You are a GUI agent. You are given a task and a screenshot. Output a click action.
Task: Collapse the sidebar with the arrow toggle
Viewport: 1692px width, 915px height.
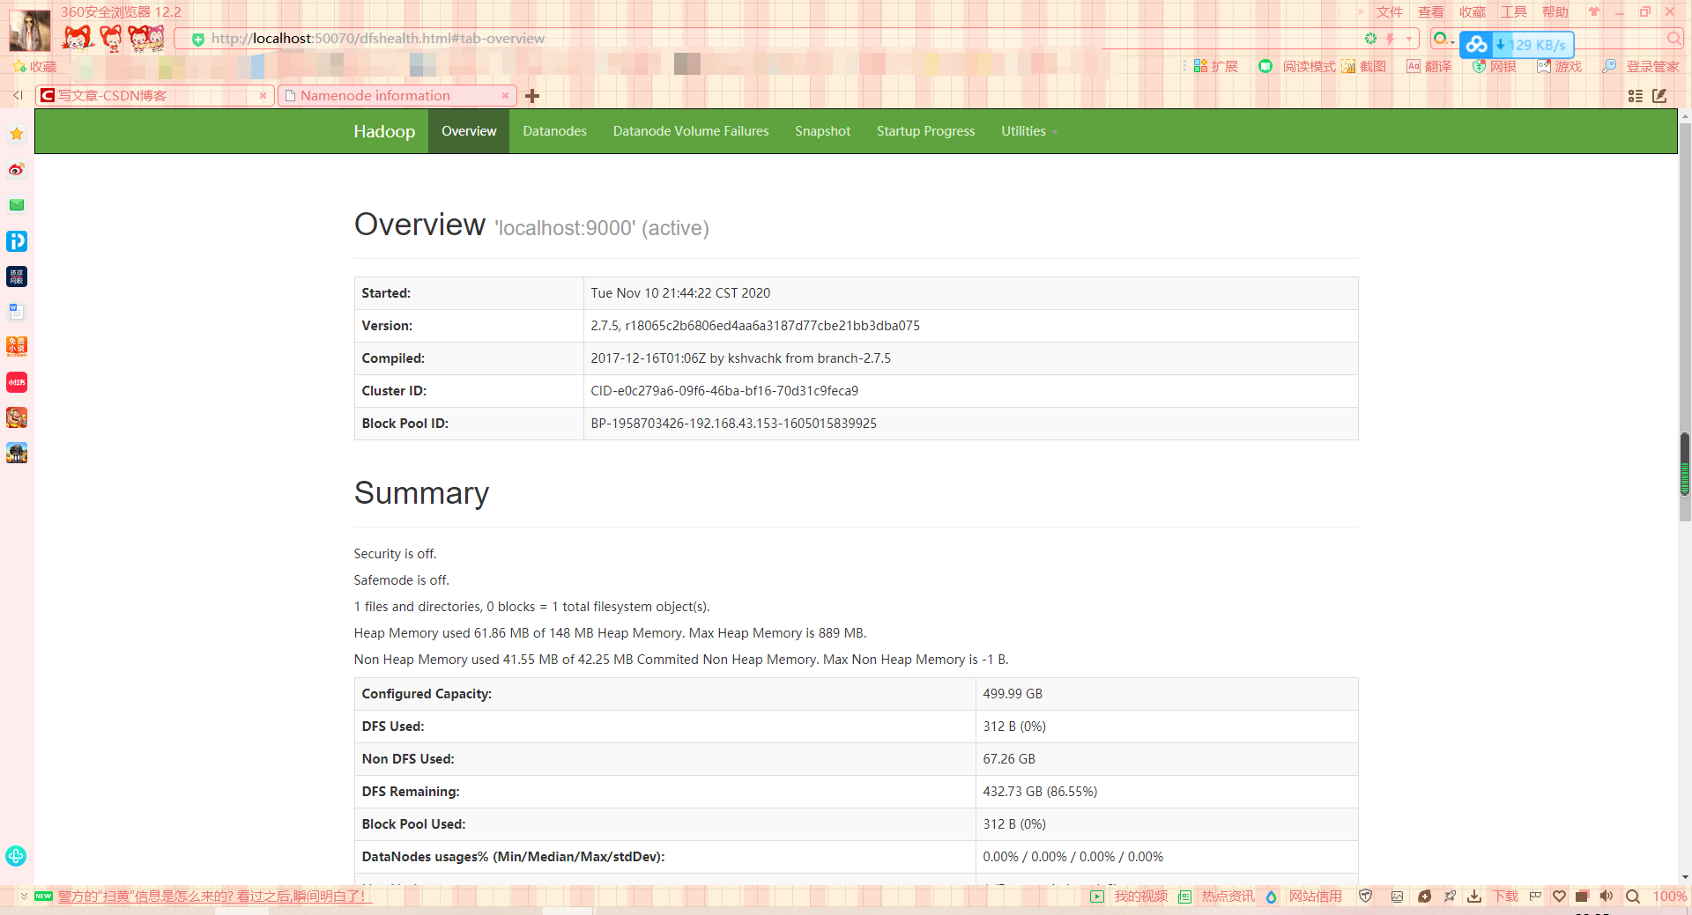pos(17,95)
